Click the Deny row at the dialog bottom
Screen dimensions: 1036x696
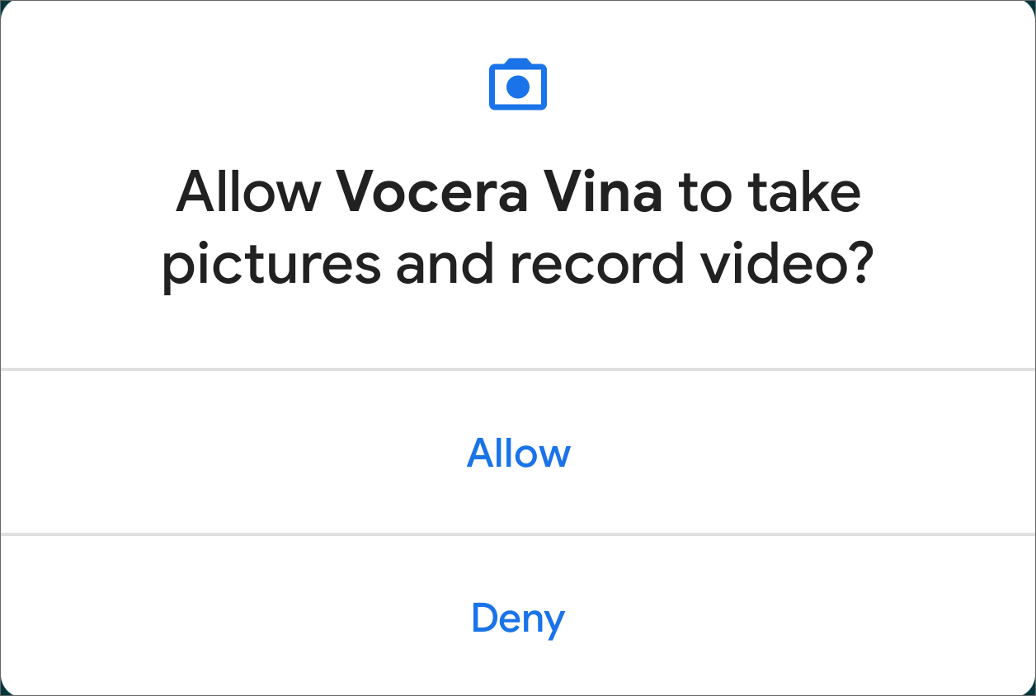click(518, 618)
